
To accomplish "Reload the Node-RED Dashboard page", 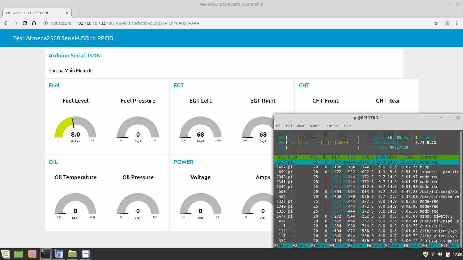I will [x=25, y=23].
